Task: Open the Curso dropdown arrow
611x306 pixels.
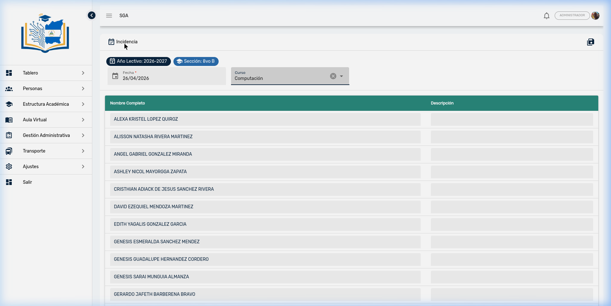Action: click(x=341, y=76)
